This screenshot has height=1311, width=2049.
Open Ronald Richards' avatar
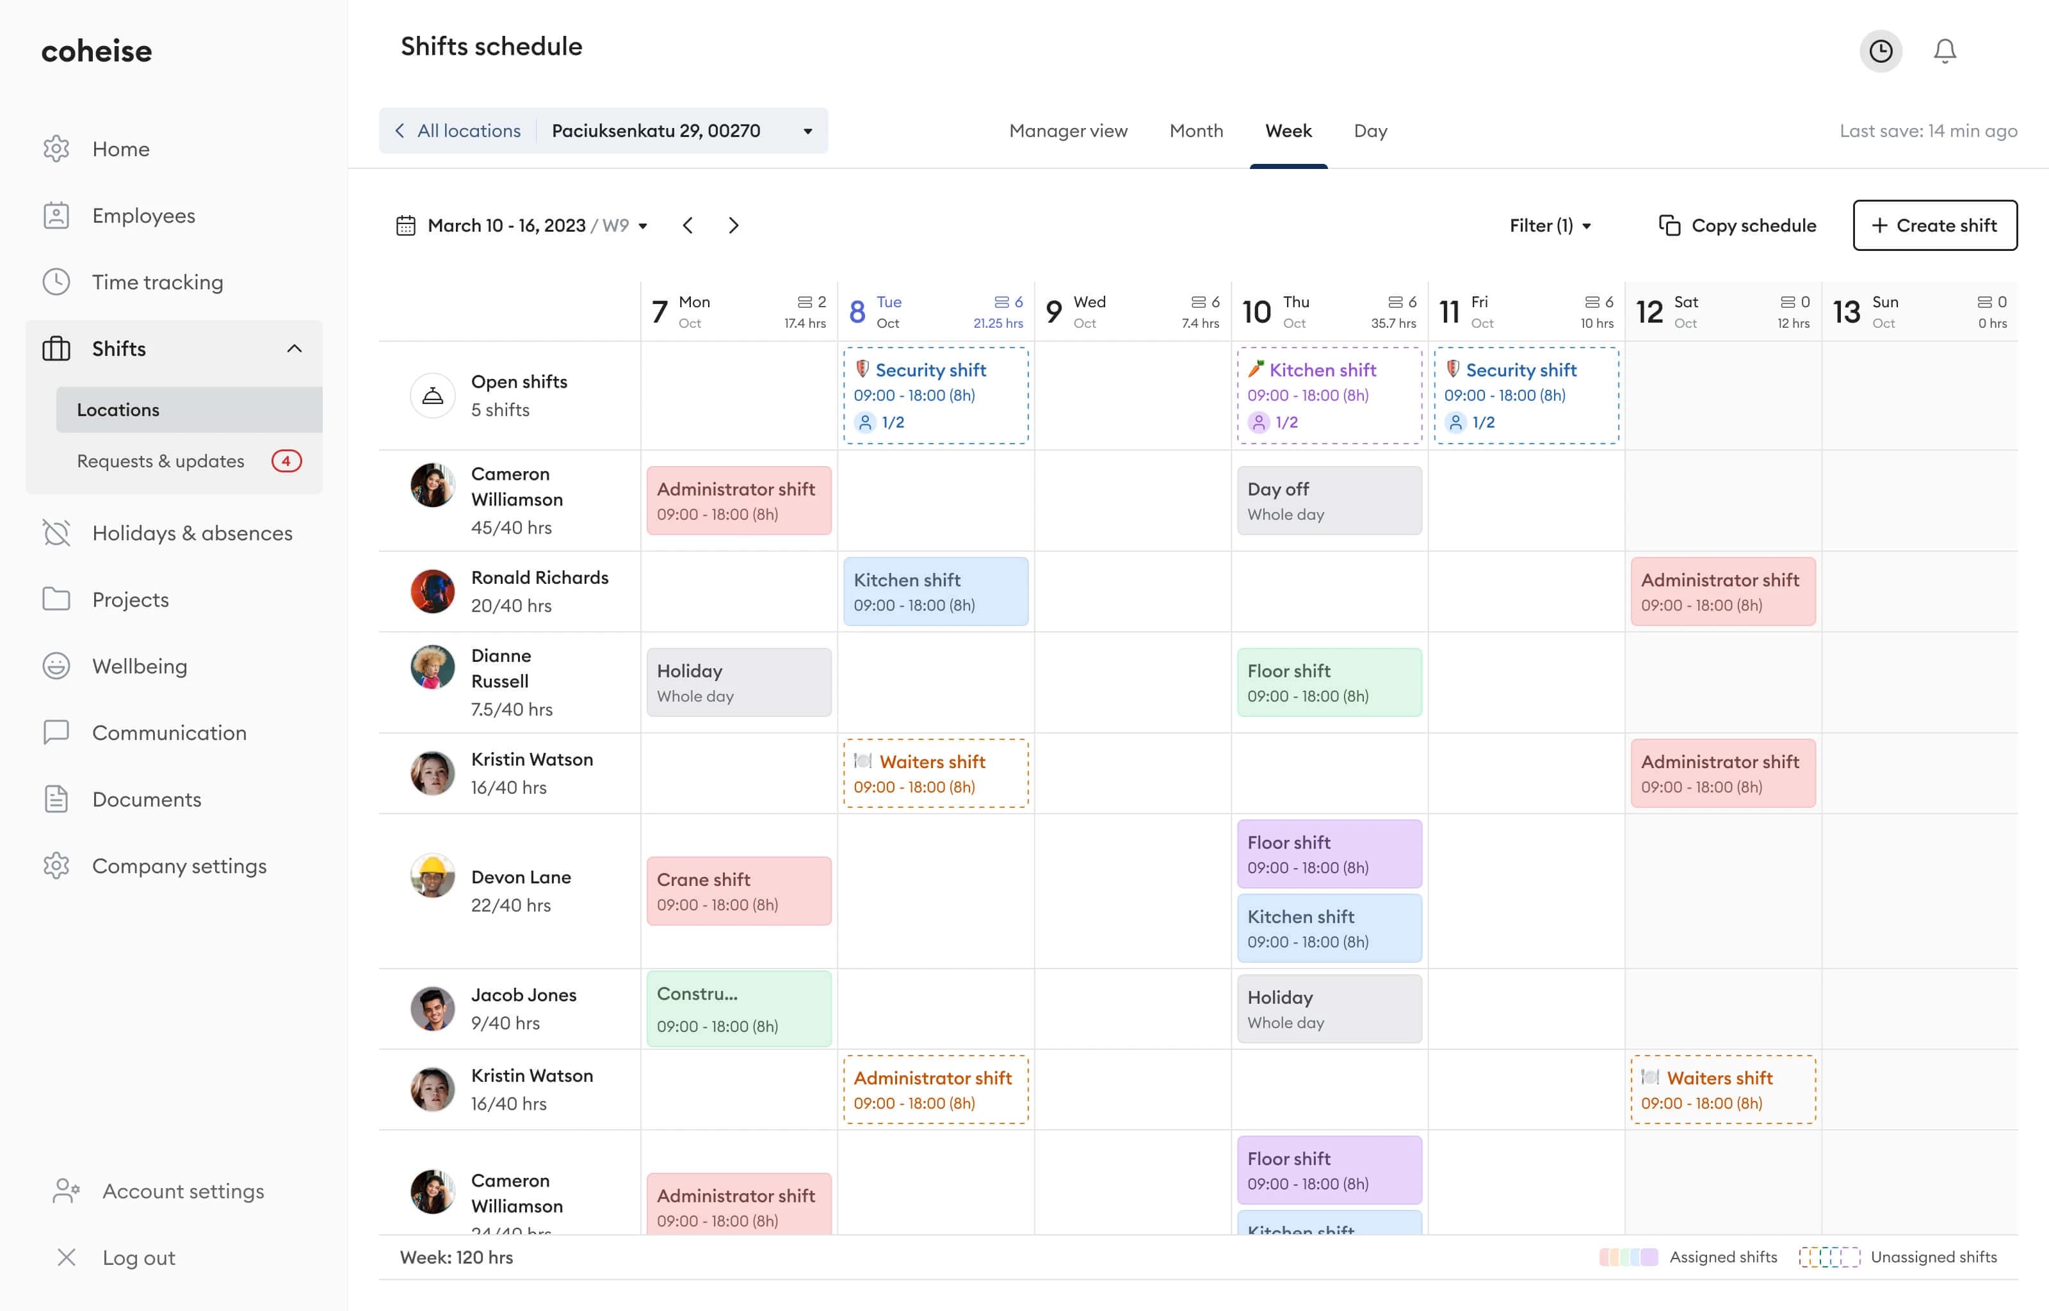[432, 591]
